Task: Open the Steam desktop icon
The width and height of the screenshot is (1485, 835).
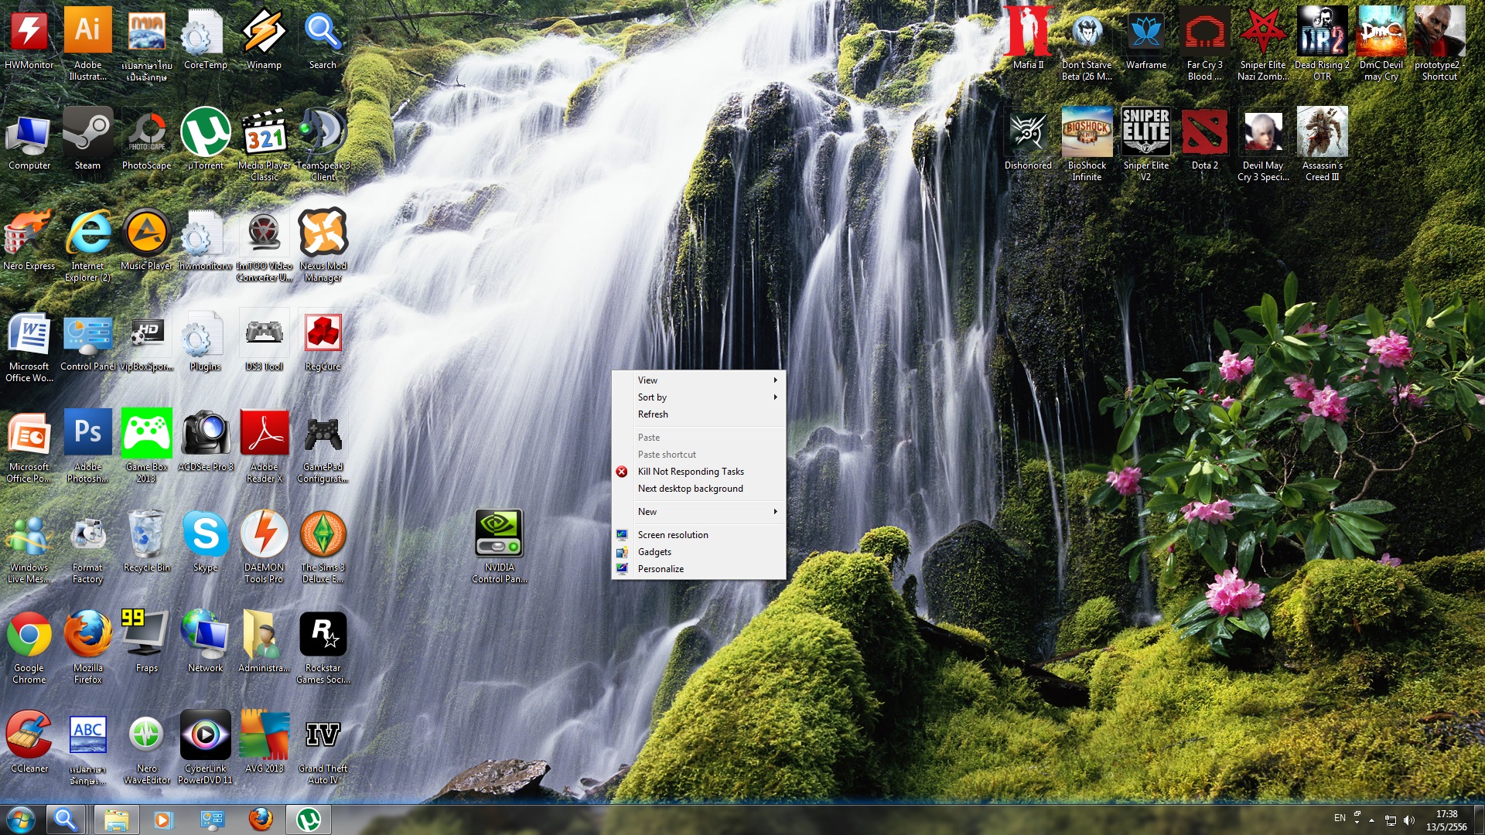Action: pyautogui.click(x=87, y=133)
